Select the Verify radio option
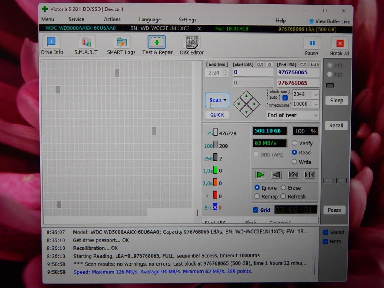 [x=295, y=143]
